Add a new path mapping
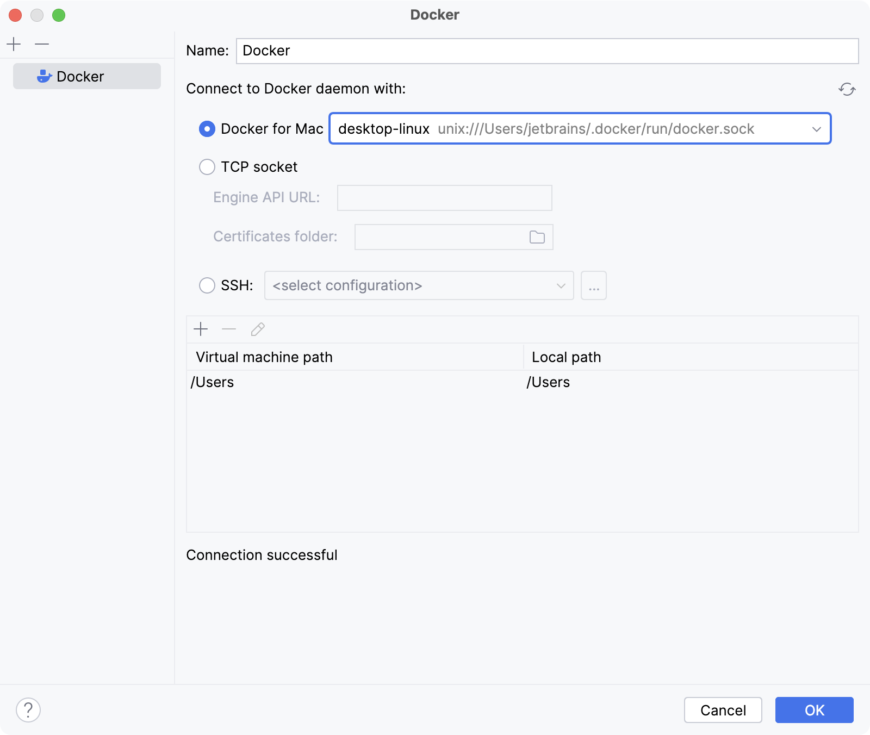Image resolution: width=870 pixels, height=735 pixels. click(x=201, y=329)
